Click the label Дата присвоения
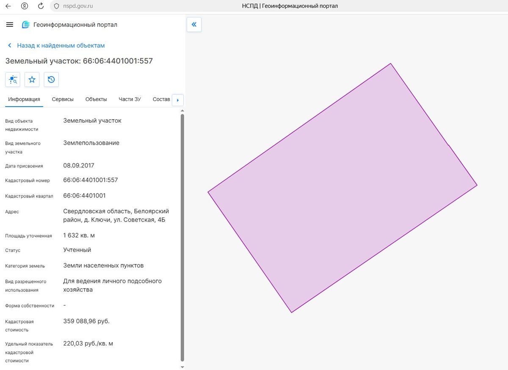Image resolution: width=508 pixels, height=370 pixels. click(x=24, y=166)
